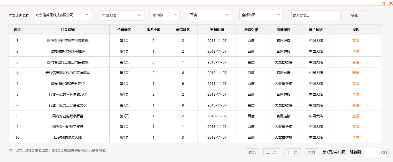Screen dimensions: 393x162
Task: Click 国内专业的数字罗盘 in row 9
Action: (x=68, y=127)
